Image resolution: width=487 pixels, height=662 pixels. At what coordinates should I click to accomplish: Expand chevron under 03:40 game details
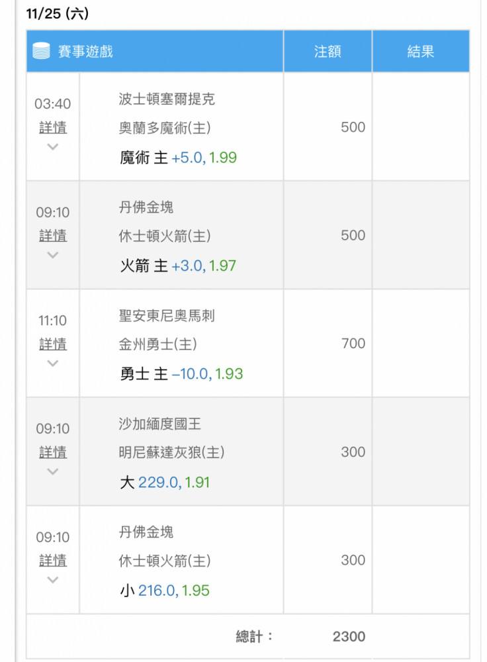click(53, 147)
